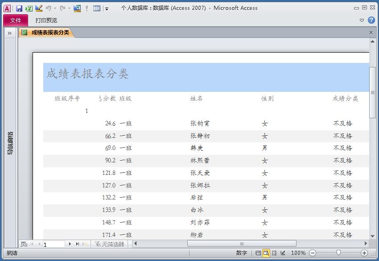The height and width of the screenshot is (261, 379).
Task: Open the Help question mark icon
Action: pyautogui.click(x=371, y=20)
